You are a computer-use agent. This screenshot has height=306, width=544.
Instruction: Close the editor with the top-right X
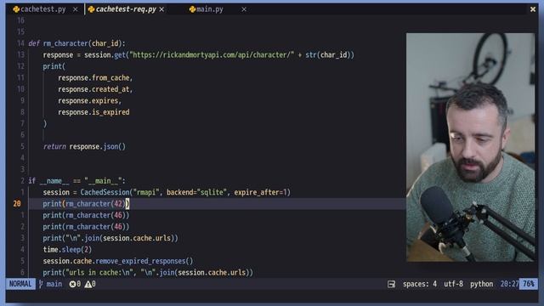tap(533, 9)
